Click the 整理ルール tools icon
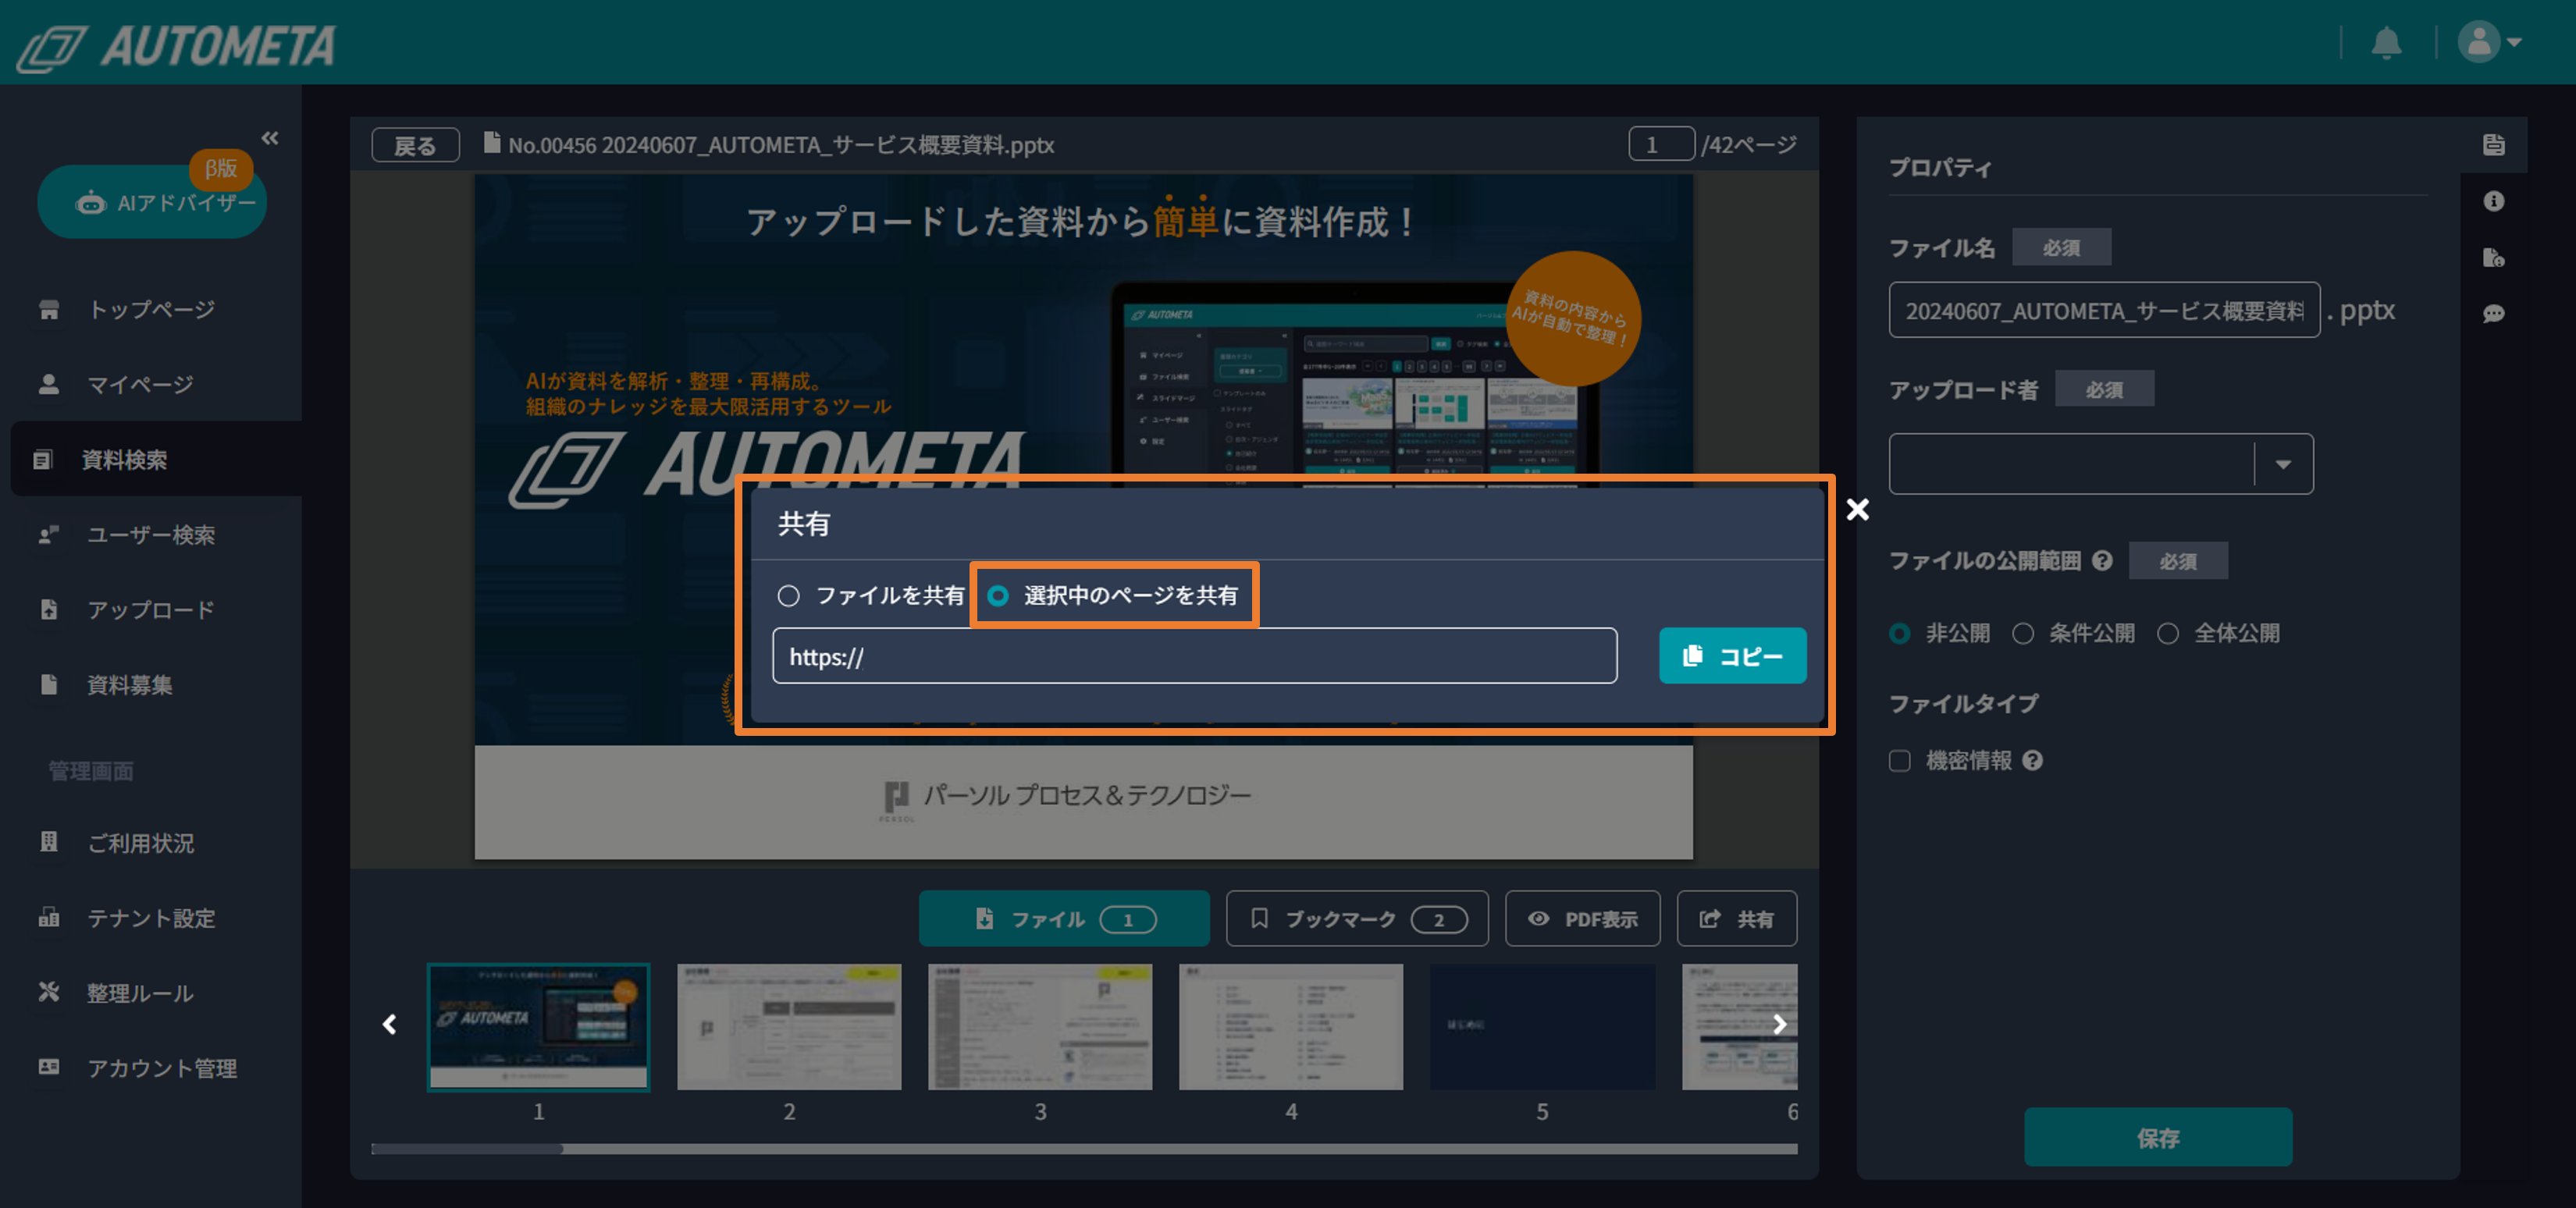The height and width of the screenshot is (1208, 2576). point(49,991)
